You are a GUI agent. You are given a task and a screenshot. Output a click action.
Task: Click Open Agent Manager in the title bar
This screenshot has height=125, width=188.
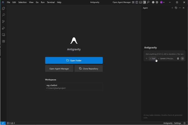[x=122, y=2]
